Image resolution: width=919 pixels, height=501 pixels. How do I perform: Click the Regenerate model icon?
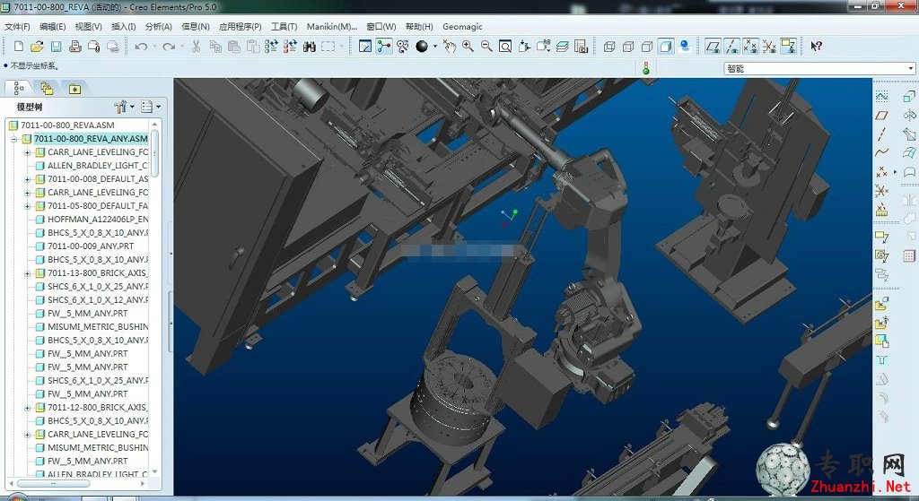click(x=271, y=47)
